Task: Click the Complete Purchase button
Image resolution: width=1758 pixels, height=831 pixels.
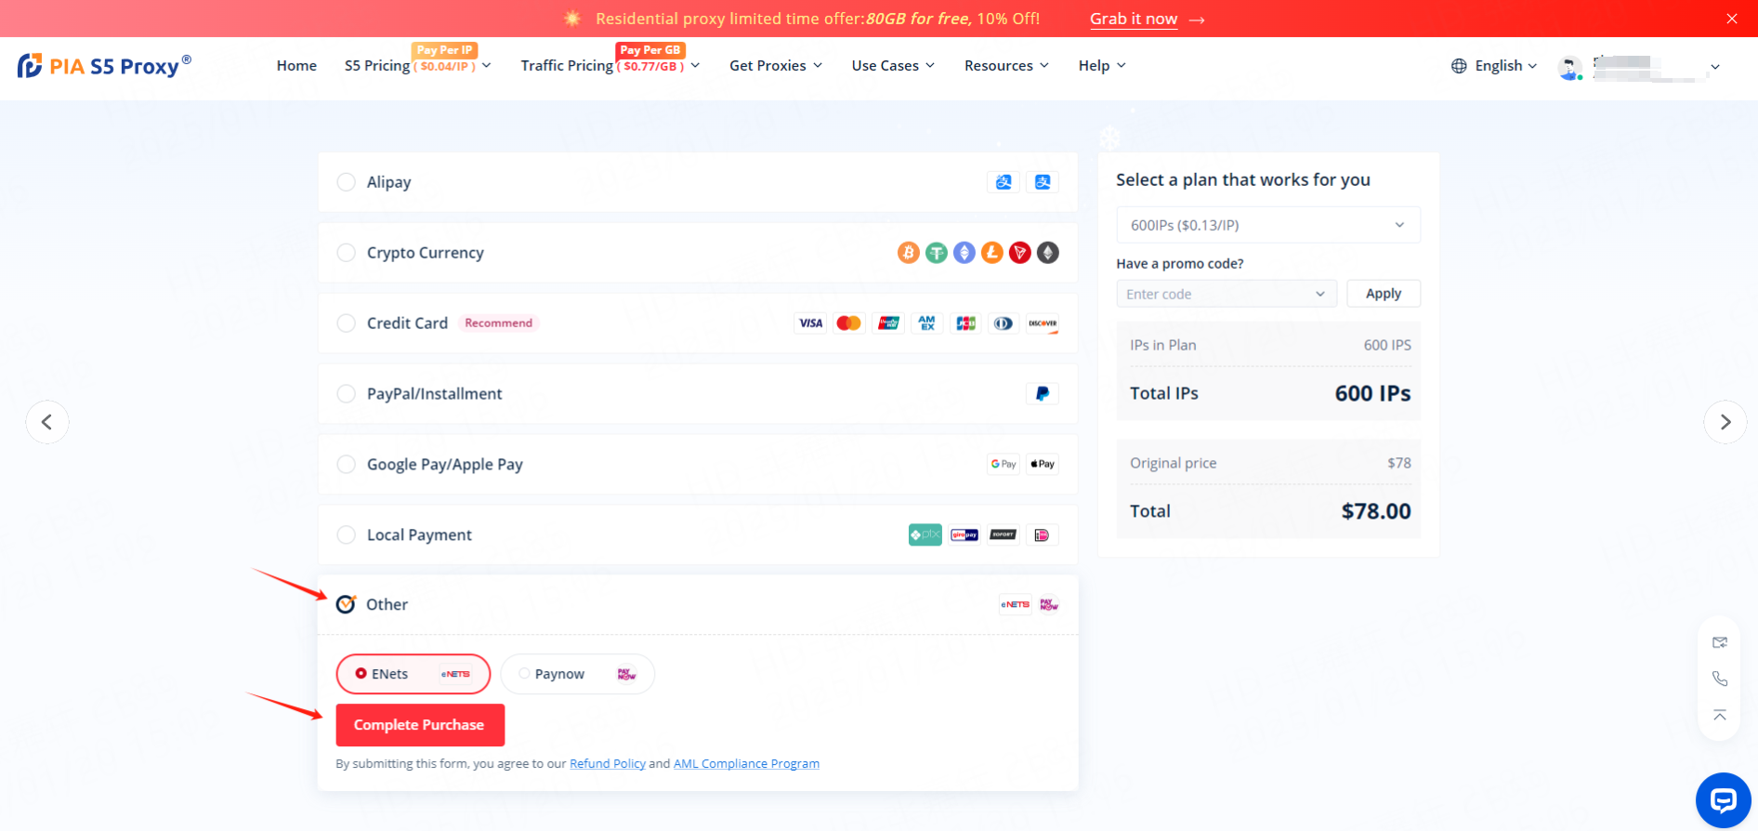Action: [420, 725]
